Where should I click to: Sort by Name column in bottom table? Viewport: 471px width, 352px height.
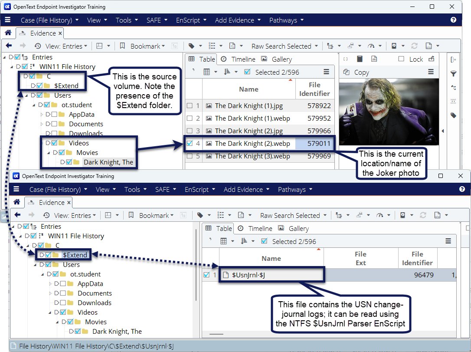pyautogui.click(x=271, y=258)
